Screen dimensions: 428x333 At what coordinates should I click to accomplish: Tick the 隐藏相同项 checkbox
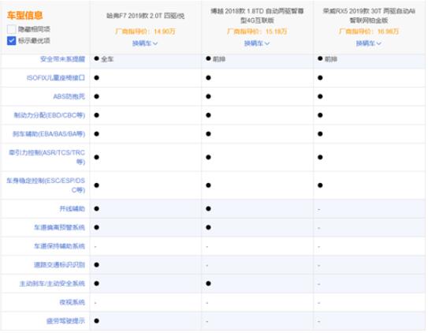click(12, 29)
